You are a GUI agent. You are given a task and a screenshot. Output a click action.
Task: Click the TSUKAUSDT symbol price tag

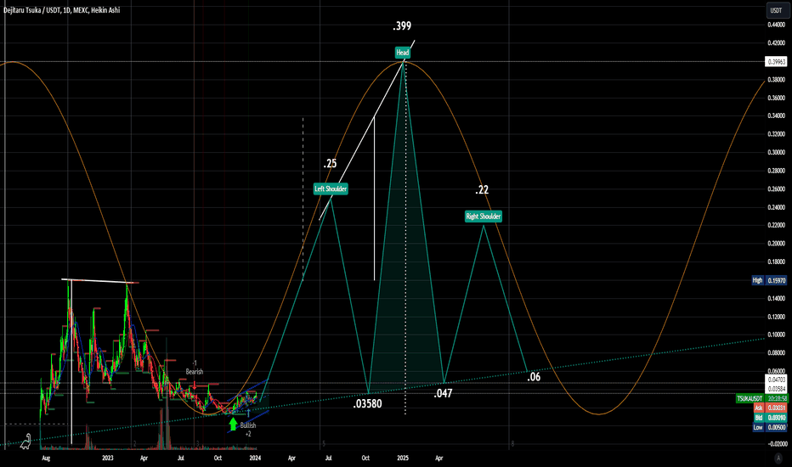[x=750, y=399]
